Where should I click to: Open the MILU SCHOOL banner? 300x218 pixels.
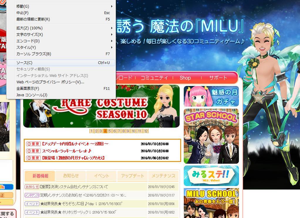pyautogui.click(x=211, y=203)
